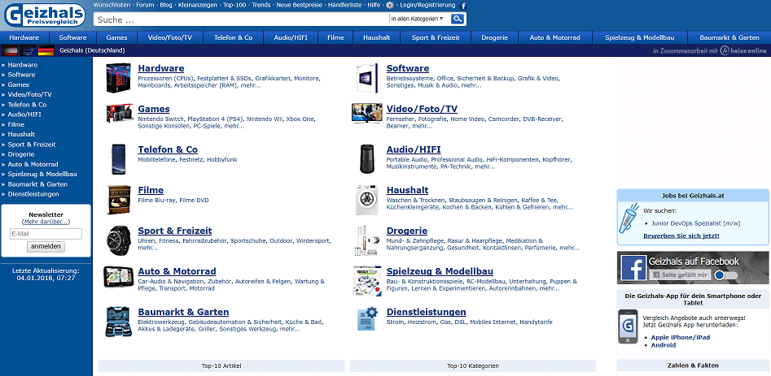Click the Filme category box-set image
771x376 pixels.
[119, 200]
